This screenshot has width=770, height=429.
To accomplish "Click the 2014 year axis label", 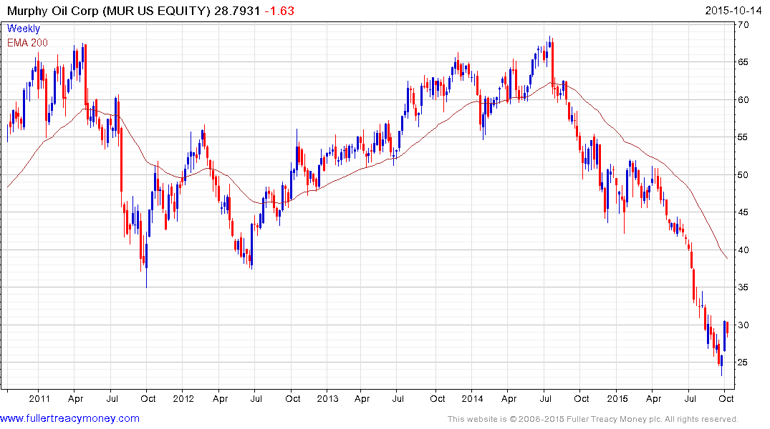I will coord(473,398).
